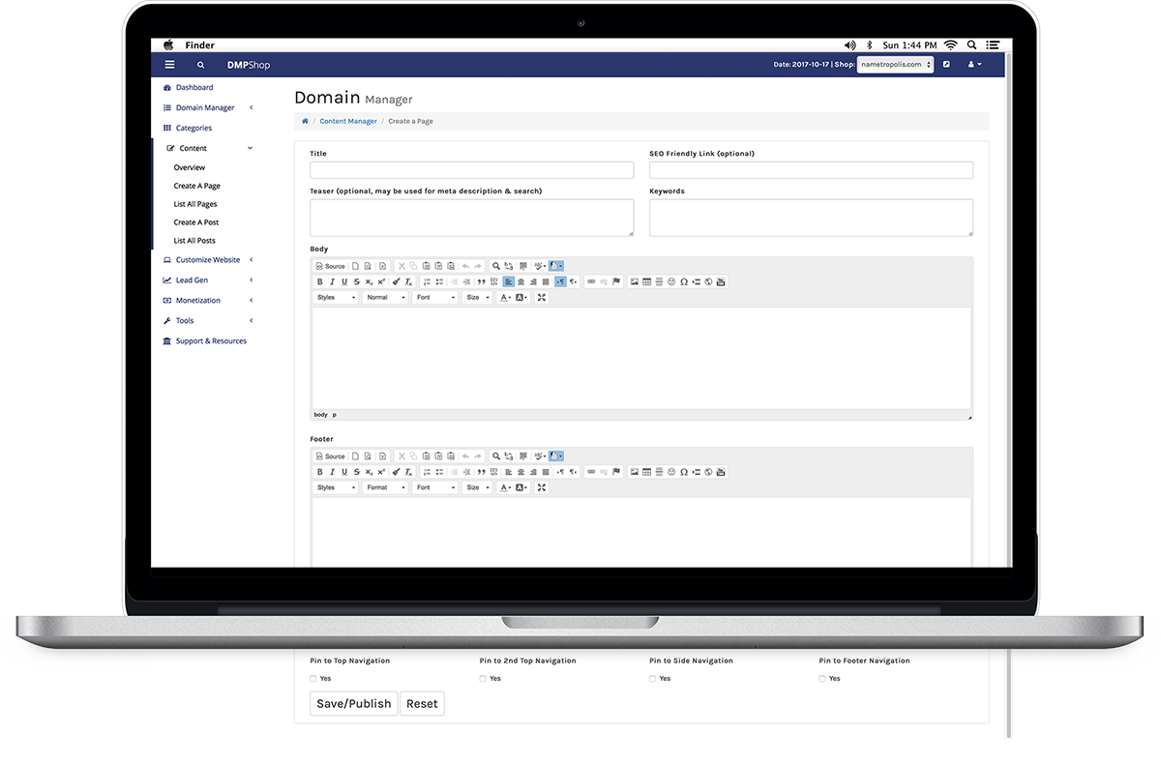This screenshot has height=765, width=1161.
Task: Open the shop selector dropdown
Action: [x=895, y=65]
